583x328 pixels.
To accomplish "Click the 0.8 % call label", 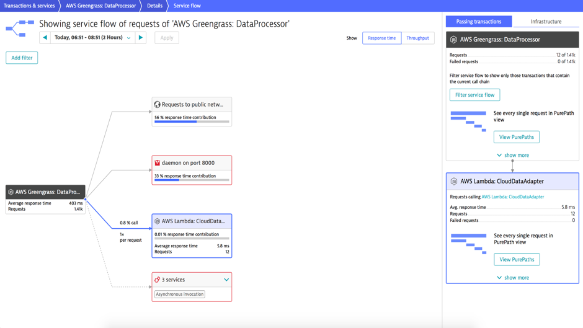I will tap(128, 223).
